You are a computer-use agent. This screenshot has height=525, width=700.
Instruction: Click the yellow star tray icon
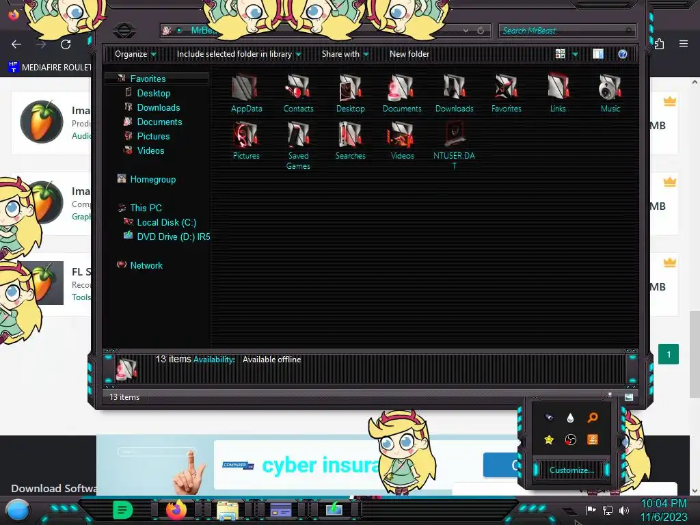coord(549,440)
